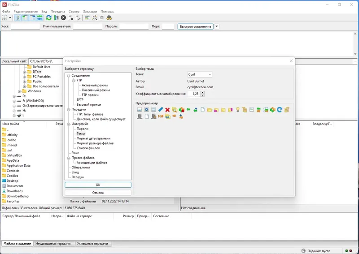Image resolution: width=359 pixels, height=254 pixels.
Task: Expand the D: drive in local tree
Action: point(14,96)
